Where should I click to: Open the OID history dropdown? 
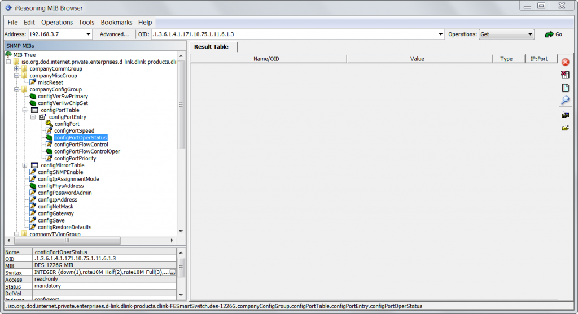point(440,34)
